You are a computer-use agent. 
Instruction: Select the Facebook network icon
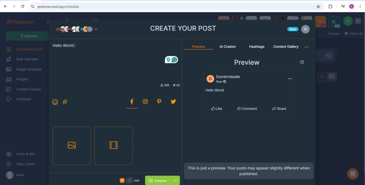pyautogui.click(x=132, y=102)
